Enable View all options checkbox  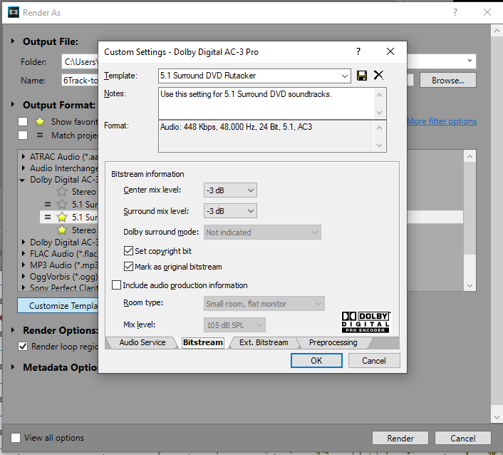coord(16,438)
